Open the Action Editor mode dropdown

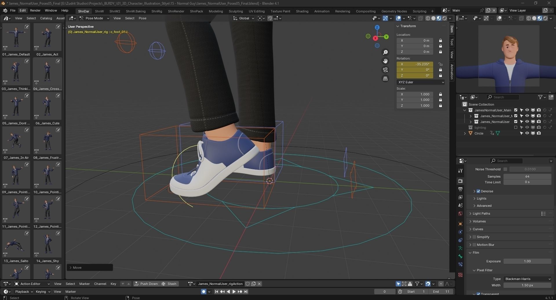pyautogui.click(x=32, y=284)
